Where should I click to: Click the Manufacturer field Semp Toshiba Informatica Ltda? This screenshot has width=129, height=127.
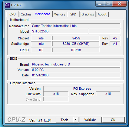point(76,26)
